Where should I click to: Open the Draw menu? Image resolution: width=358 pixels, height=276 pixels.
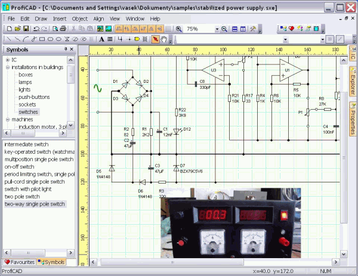point(41,18)
